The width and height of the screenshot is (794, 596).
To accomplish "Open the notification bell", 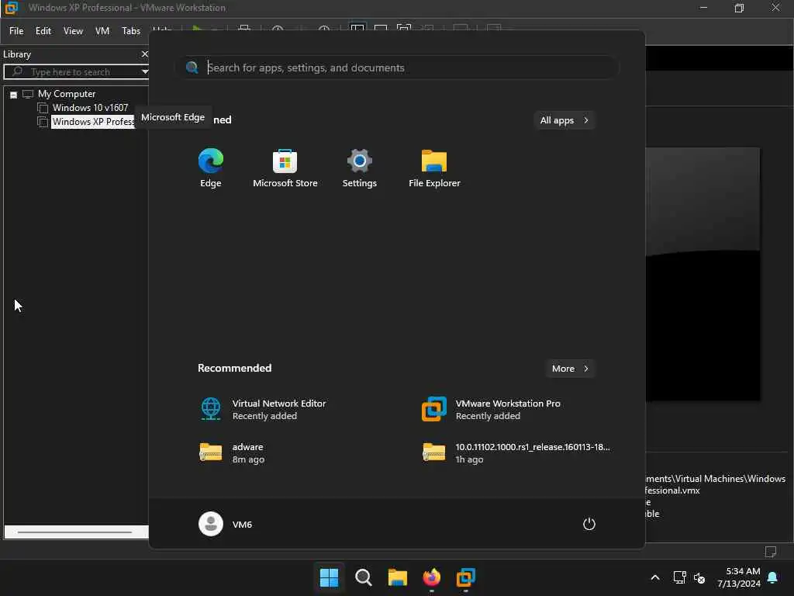I will (773, 577).
